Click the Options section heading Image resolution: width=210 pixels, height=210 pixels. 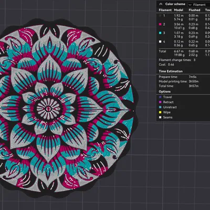click(164, 91)
